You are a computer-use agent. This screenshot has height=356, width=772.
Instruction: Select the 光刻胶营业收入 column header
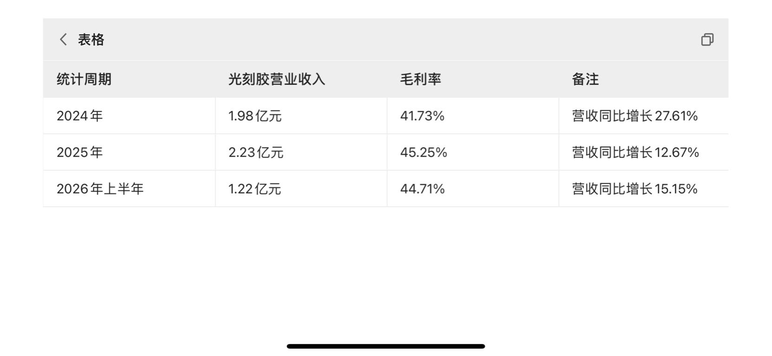pyautogui.click(x=276, y=79)
